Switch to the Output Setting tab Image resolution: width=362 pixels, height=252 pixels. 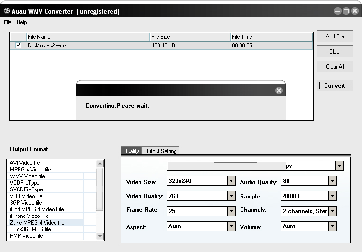(x=160, y=151)
